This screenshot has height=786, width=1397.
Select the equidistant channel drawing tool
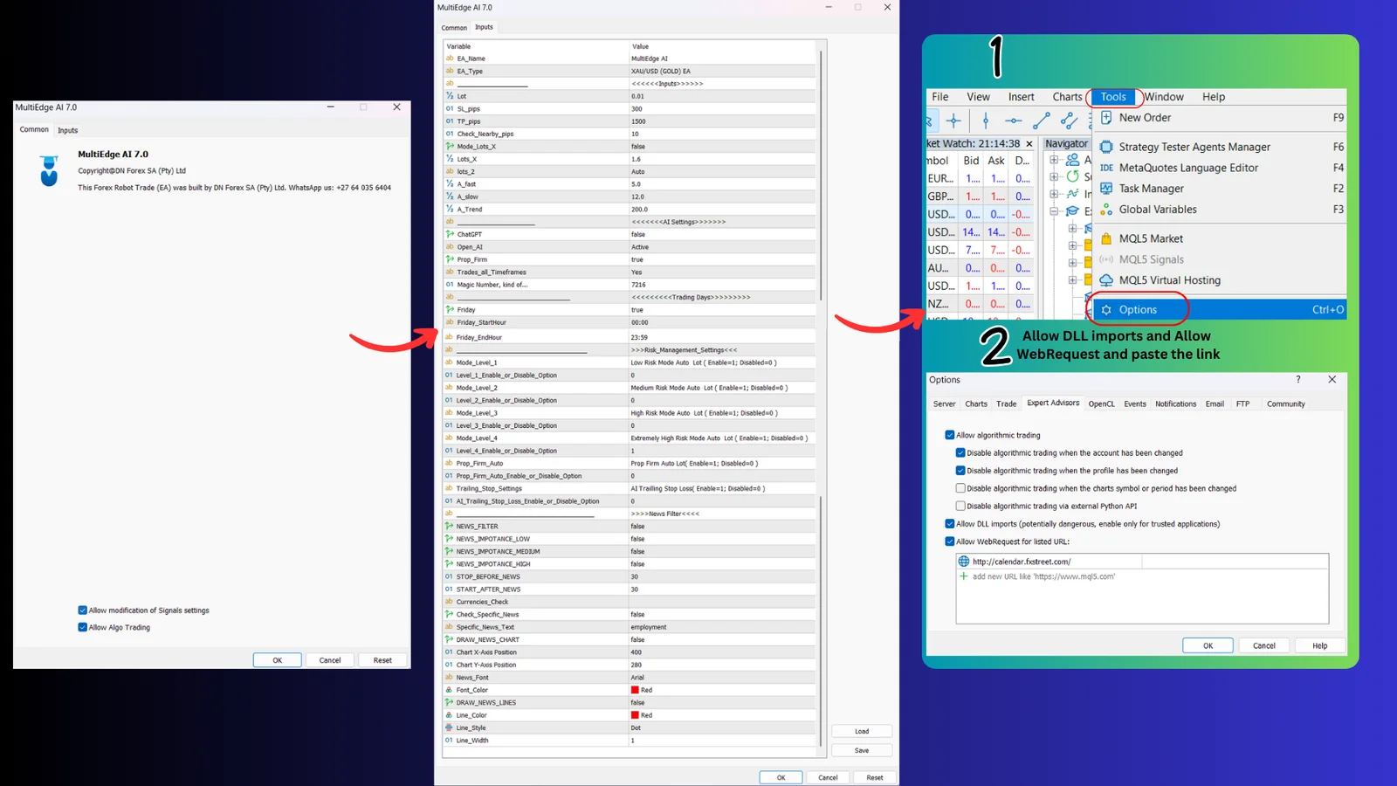1069,121
